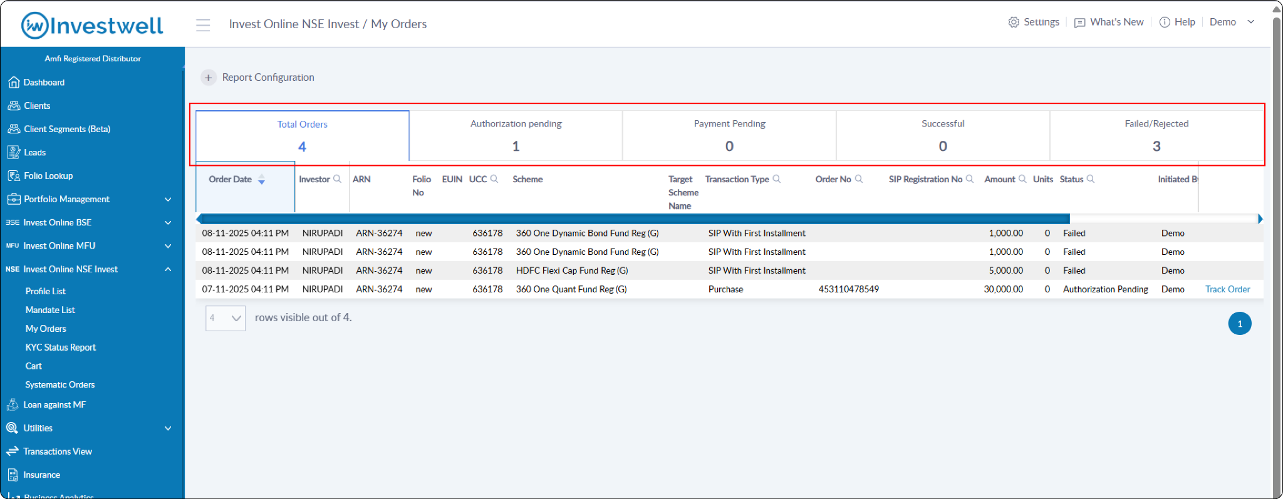Click the Report Configuration label
1283x499 pixels.
click(268, 78)
